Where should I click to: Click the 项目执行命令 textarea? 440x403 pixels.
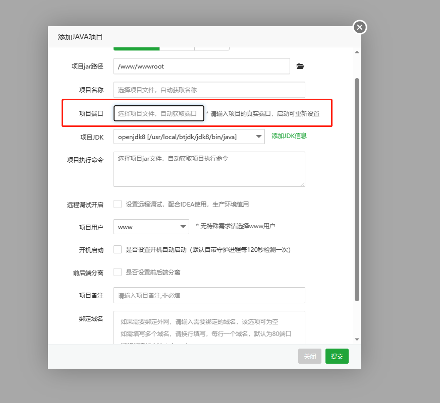pyautogui.click(x=209, y=169)
